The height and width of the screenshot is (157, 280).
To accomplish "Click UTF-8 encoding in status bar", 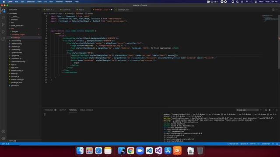I will point(253,144).
